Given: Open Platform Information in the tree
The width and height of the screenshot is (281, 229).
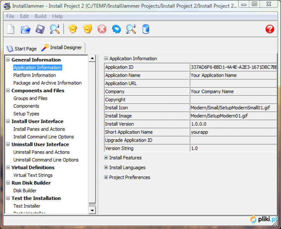Looking at the screenshot, I should coord(34,75).
